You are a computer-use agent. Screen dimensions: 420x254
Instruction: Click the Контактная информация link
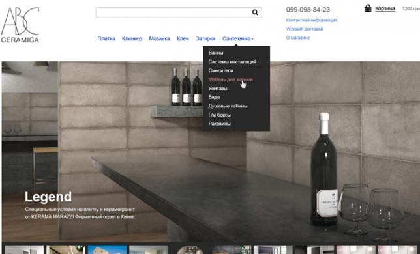click(x=312, y=20)
